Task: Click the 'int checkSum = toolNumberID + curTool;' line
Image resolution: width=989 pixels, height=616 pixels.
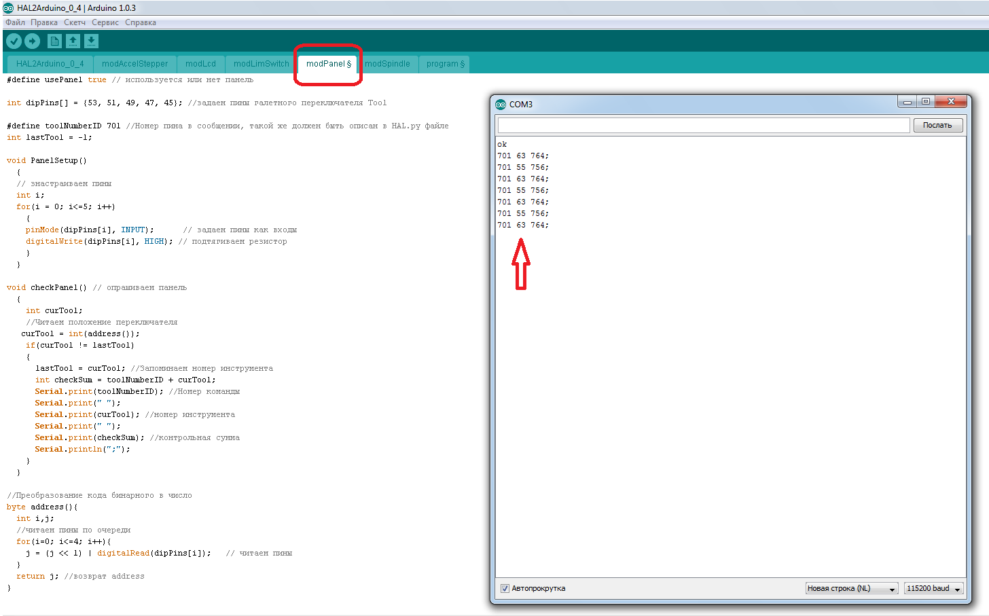Action: coord(126,380)
